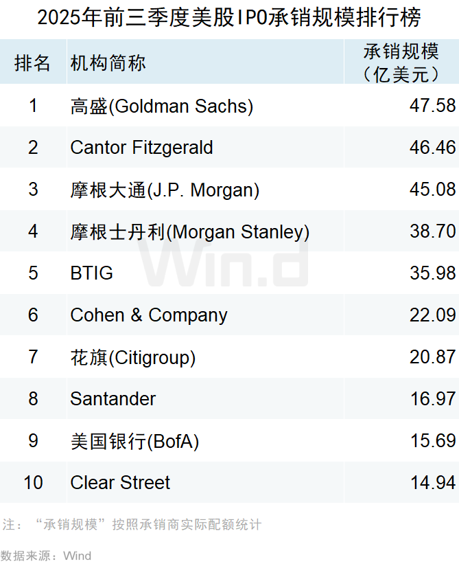Click the Santander institution name
Viewport: 459px width, 566px height.
113,399
